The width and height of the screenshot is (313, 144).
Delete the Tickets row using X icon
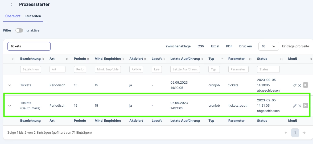[x=300, y=85]
